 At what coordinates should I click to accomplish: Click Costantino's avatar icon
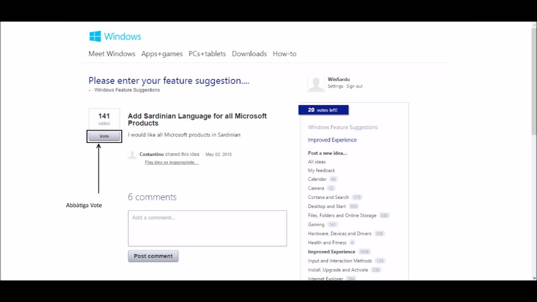point(133,155)
